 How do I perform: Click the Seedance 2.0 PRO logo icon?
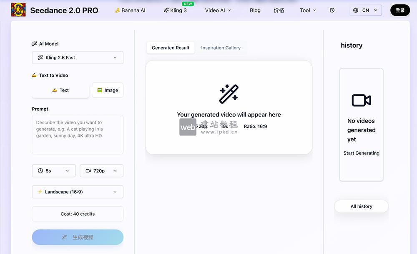pos(18,10)
